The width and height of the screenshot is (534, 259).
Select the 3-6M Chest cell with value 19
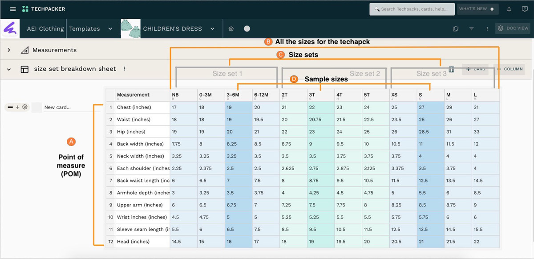(x=238, y=107)
